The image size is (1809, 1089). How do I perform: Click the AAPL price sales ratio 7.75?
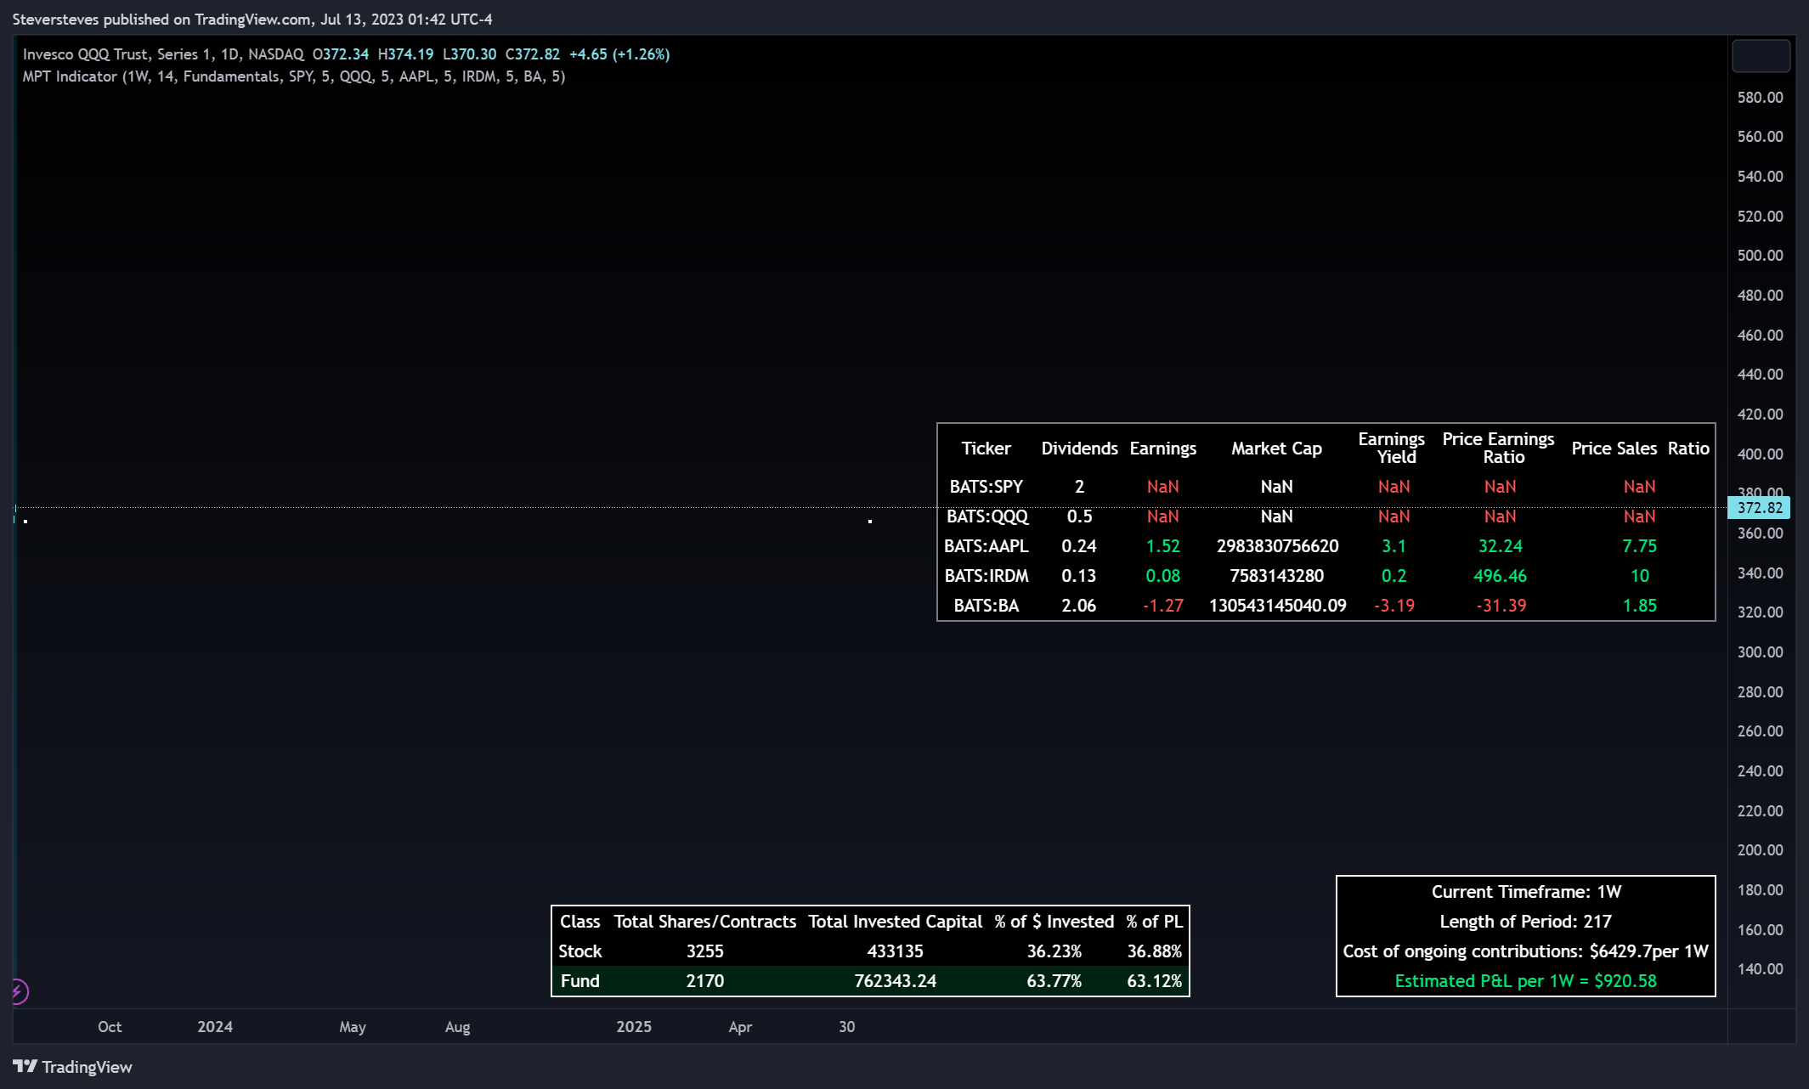(x=1639, y=546)
